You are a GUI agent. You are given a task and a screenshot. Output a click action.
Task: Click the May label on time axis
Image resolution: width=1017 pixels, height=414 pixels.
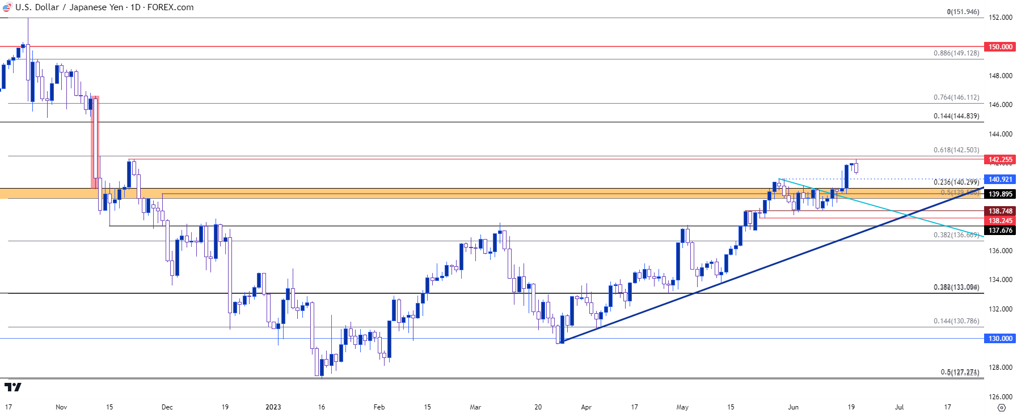682,407
